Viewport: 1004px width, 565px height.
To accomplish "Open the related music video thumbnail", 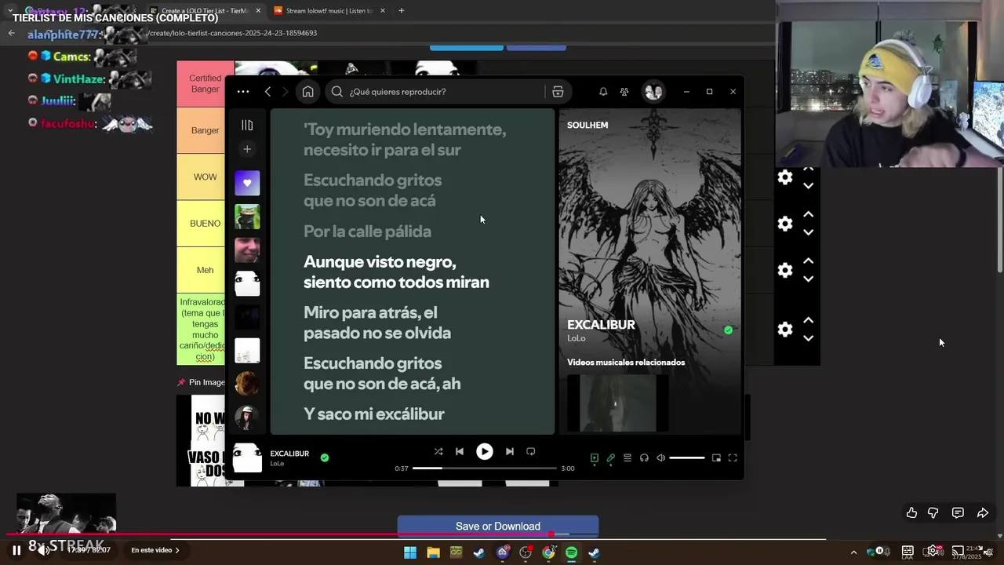I will [617, 403].
